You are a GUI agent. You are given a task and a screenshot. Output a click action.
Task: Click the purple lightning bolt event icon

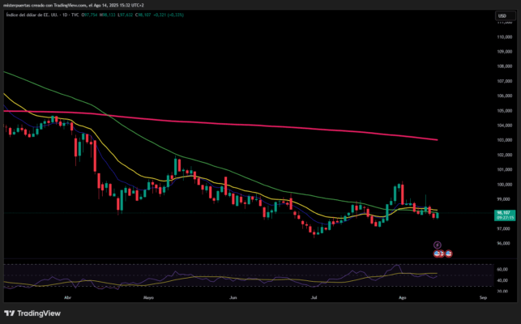(438, 244)
